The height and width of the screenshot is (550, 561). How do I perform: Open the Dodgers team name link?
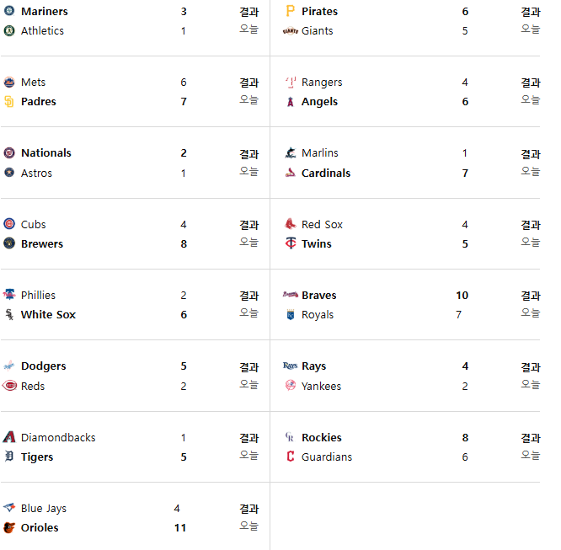[43, 366]
